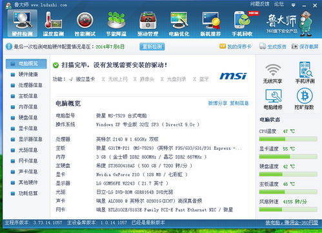Open 无线共享 WiFi sharing

(x=272, y=73)
